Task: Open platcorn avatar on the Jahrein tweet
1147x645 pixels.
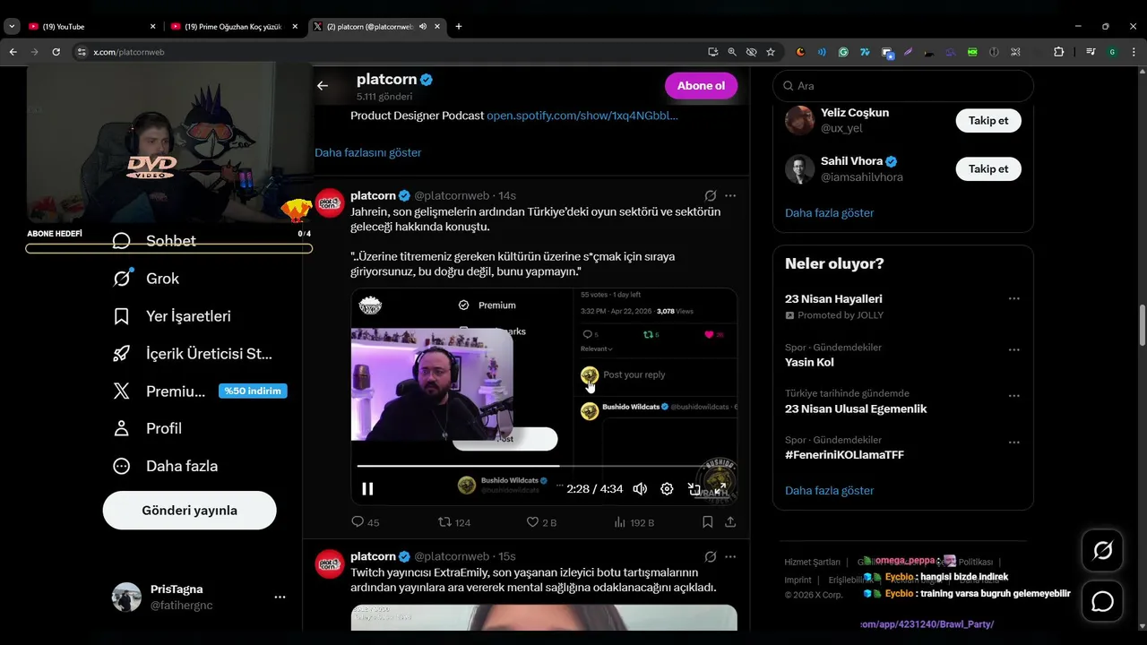Action: tap(330, 203)
